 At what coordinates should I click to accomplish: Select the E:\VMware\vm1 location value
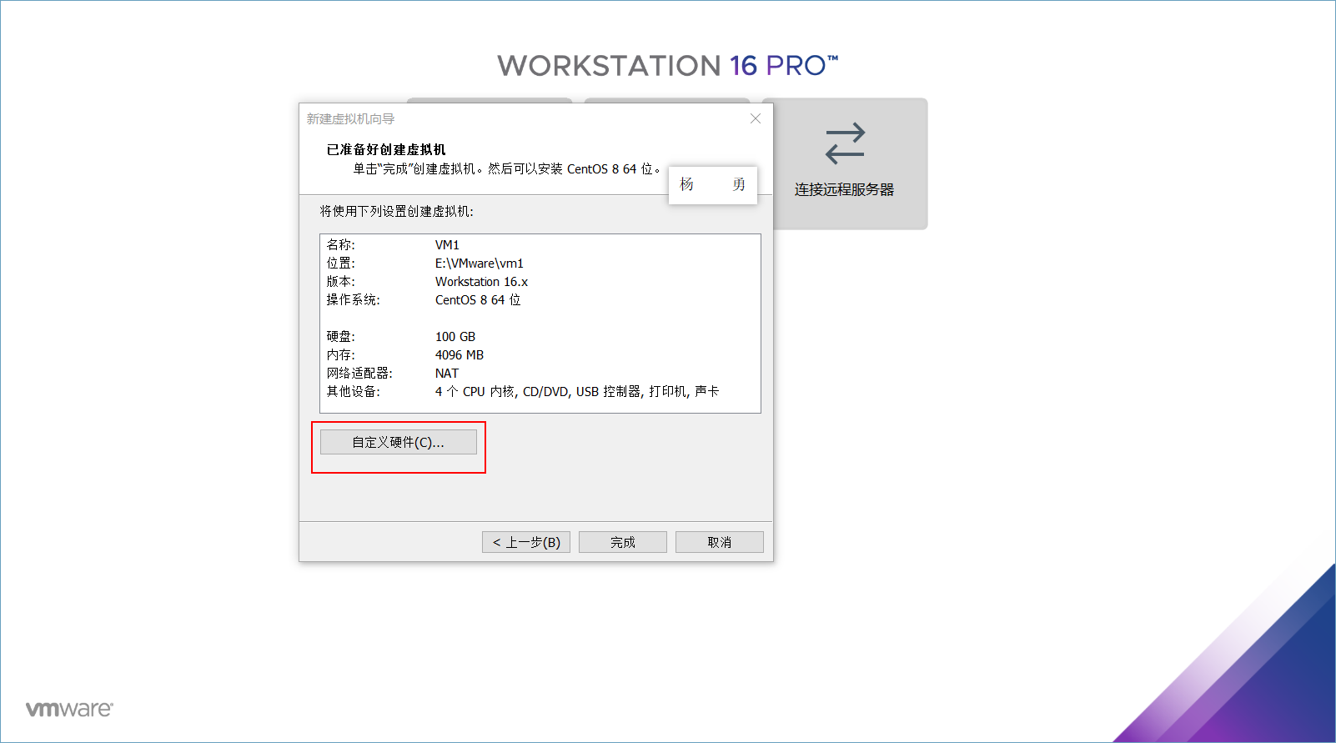(x=480, y=263)
